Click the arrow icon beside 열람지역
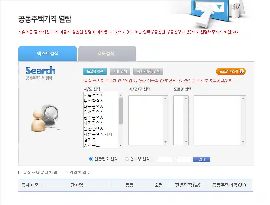 pos(66,173)
